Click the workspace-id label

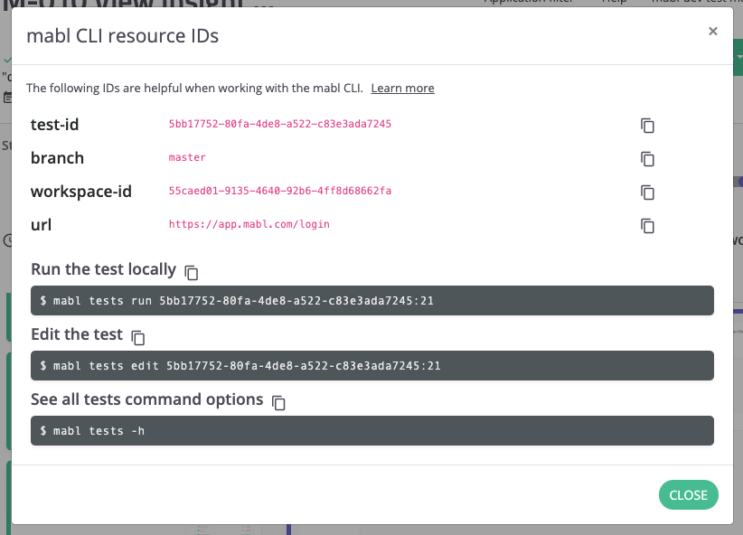pos(81,192)
